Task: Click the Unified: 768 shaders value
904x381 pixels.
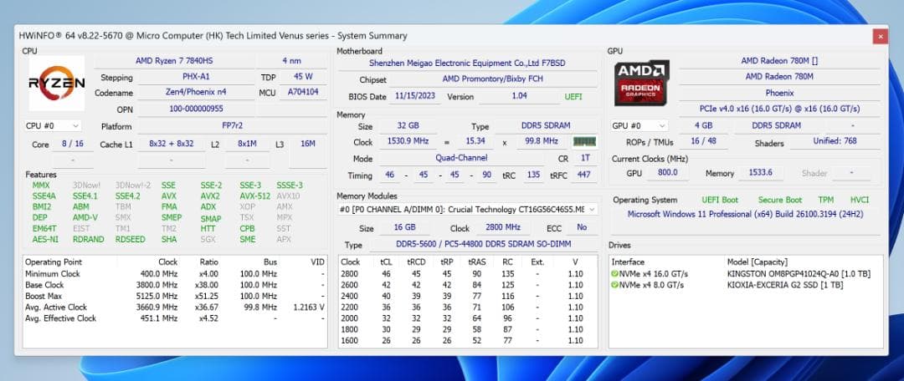Action: tap(835, 141)
